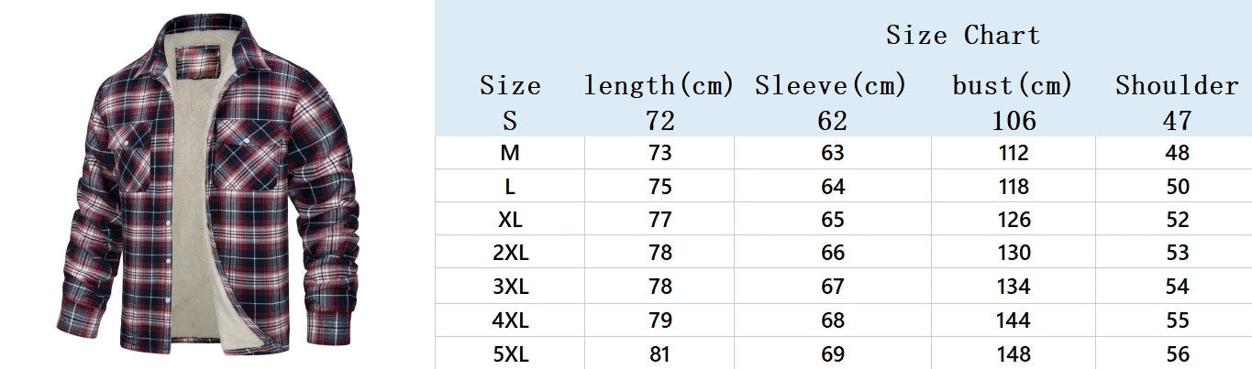Click the 2XL size row label

coord(510,253)
